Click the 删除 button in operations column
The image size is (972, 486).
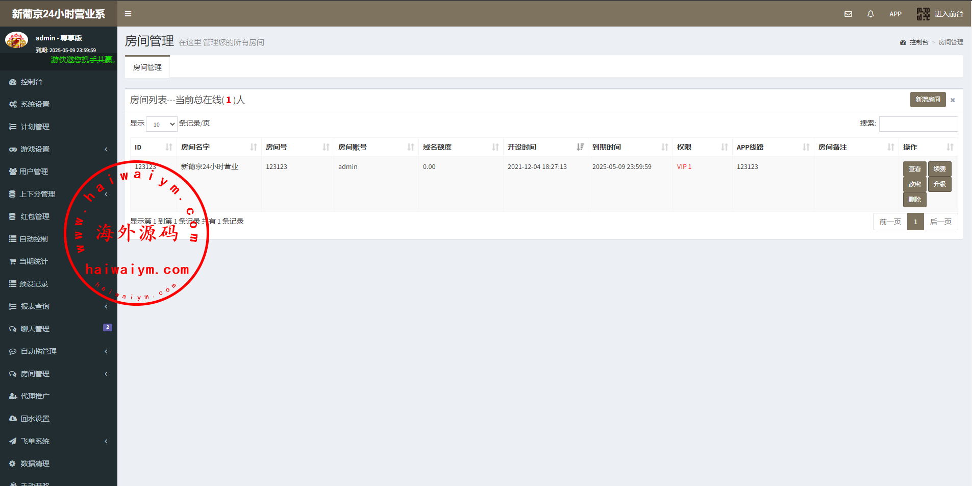(914, 200)
